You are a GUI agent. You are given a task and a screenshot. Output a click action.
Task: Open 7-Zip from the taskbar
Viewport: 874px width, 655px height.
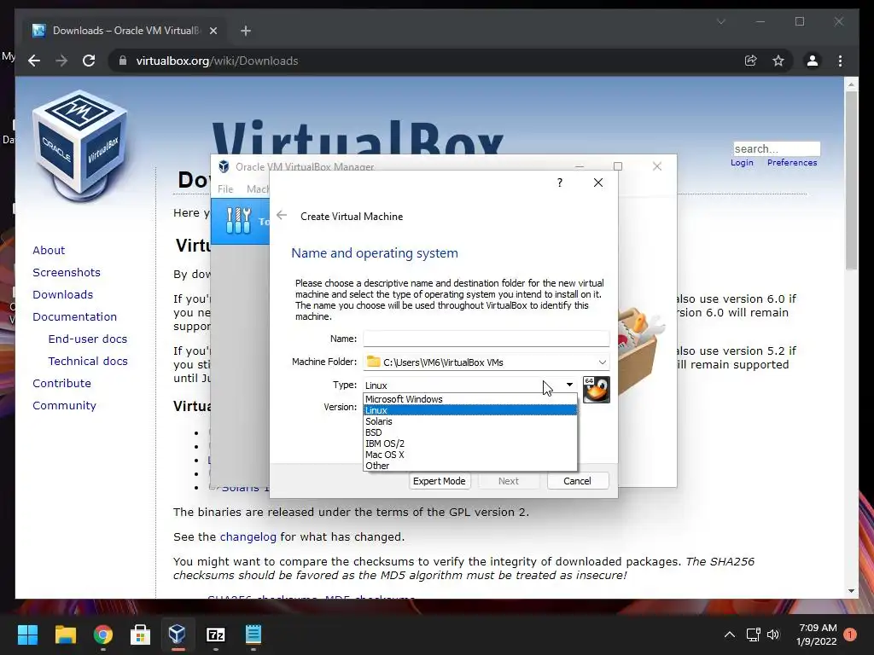coord(216,635)
